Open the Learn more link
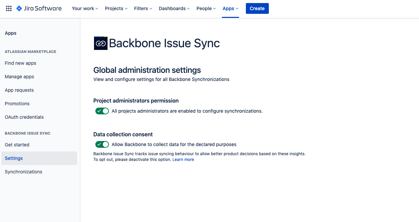Screen dimensions: 419x222 183,160
